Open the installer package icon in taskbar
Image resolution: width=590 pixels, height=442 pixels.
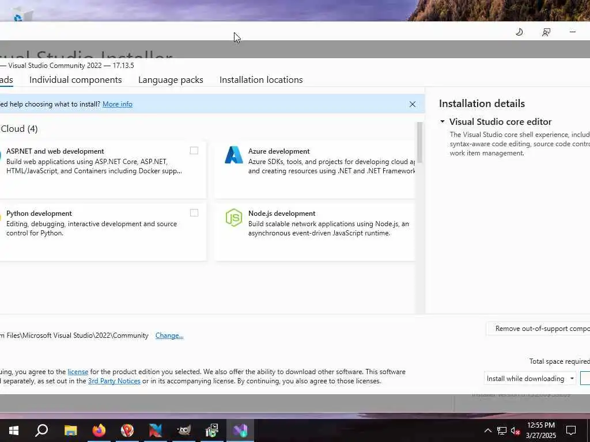point(212,430)
